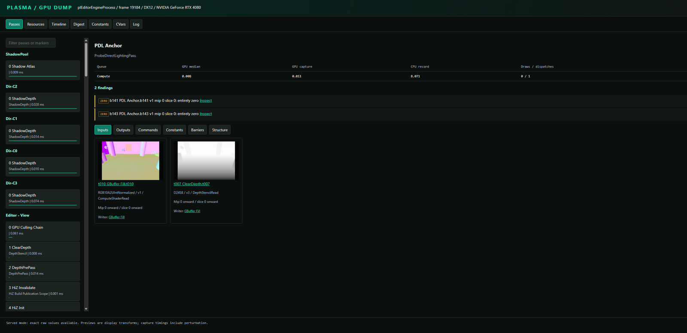Select the Digest tab
687x333 pixels.
(79, 24)
